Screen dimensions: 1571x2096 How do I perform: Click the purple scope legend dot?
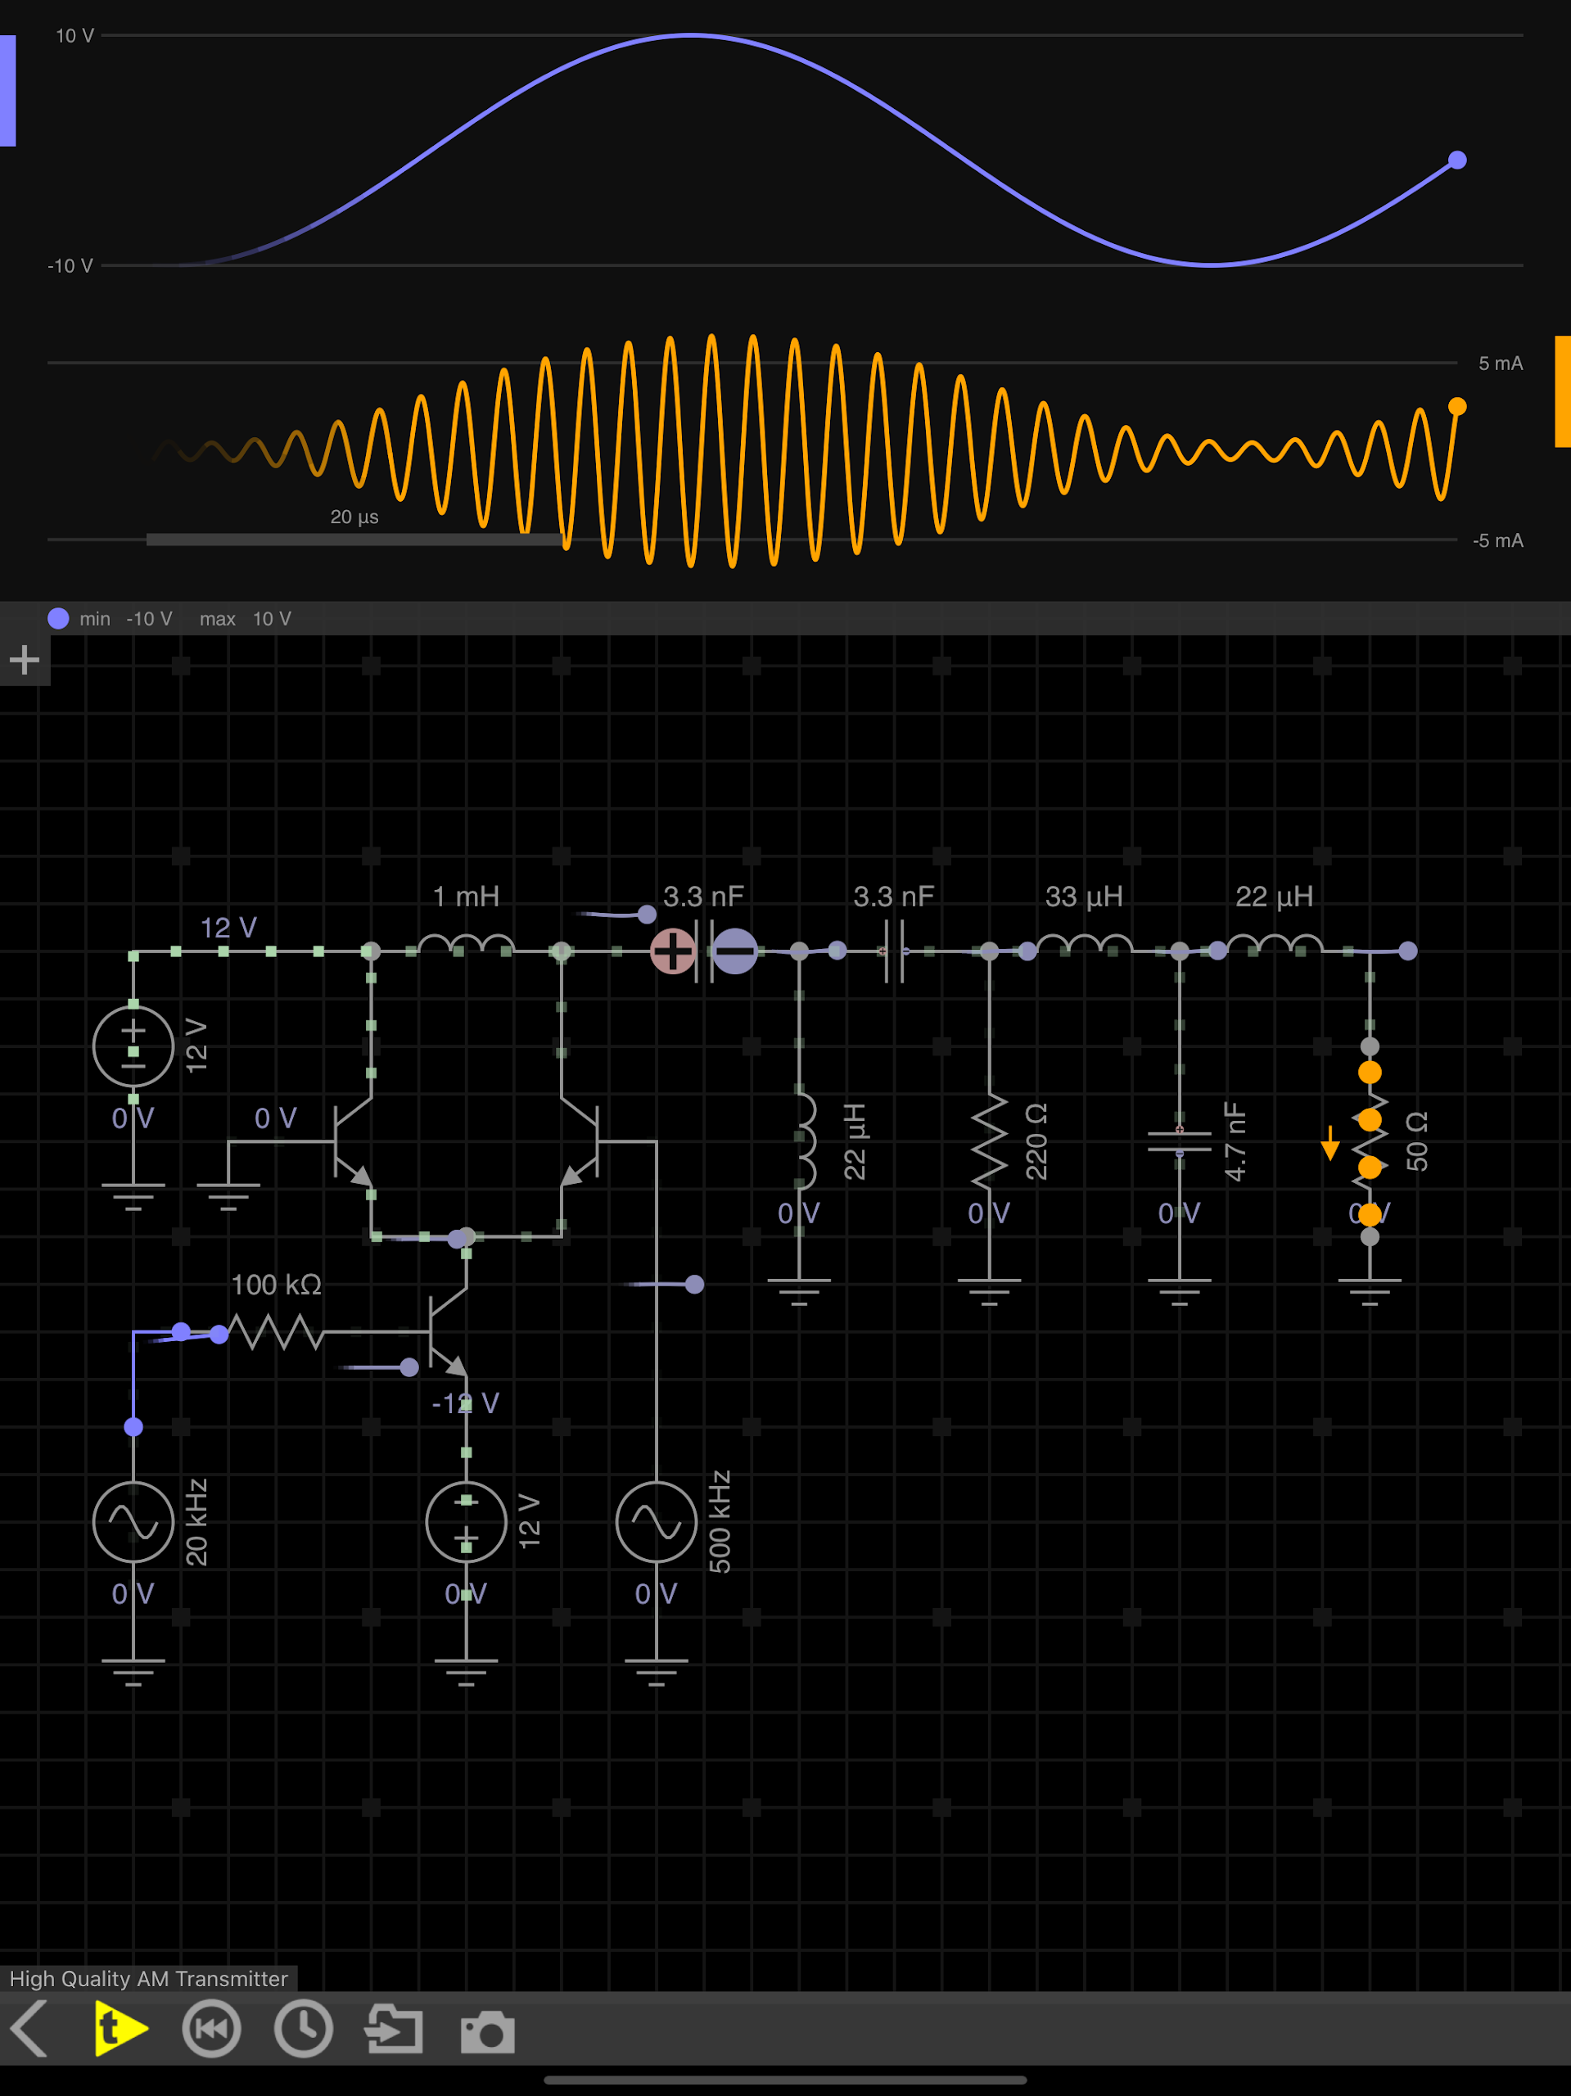(x=60, y=618)
